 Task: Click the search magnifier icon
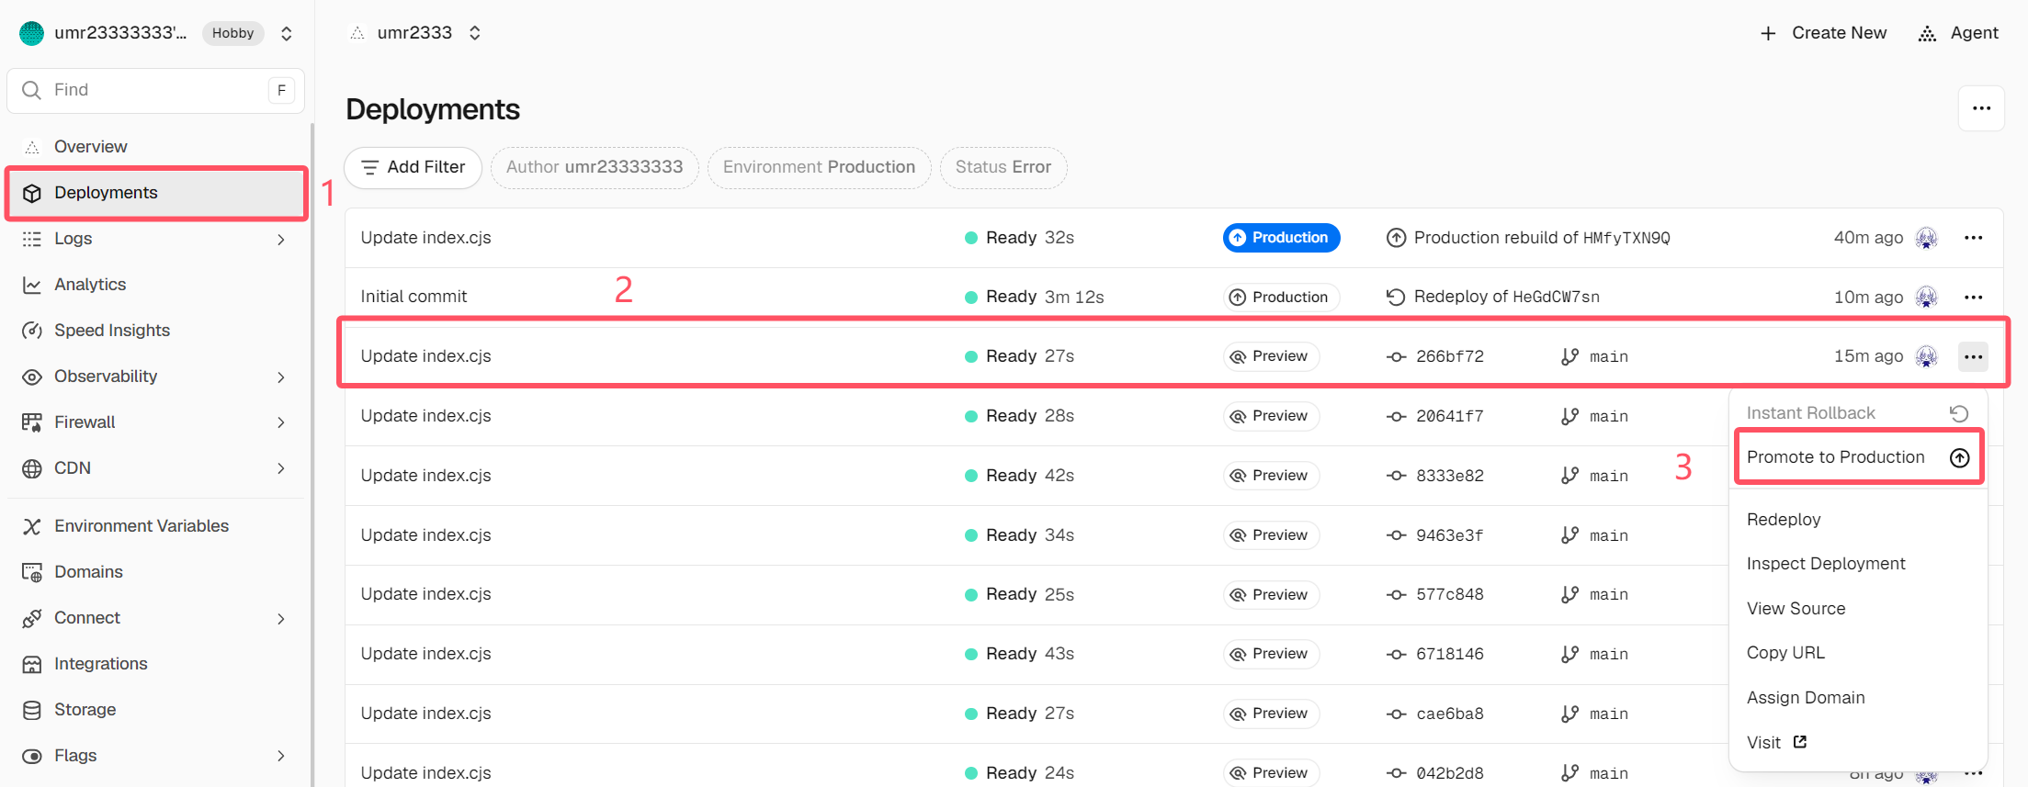click(x=31, y=90)
